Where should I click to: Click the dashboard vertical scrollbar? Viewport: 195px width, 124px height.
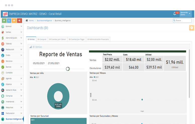[x=189, y=73]
